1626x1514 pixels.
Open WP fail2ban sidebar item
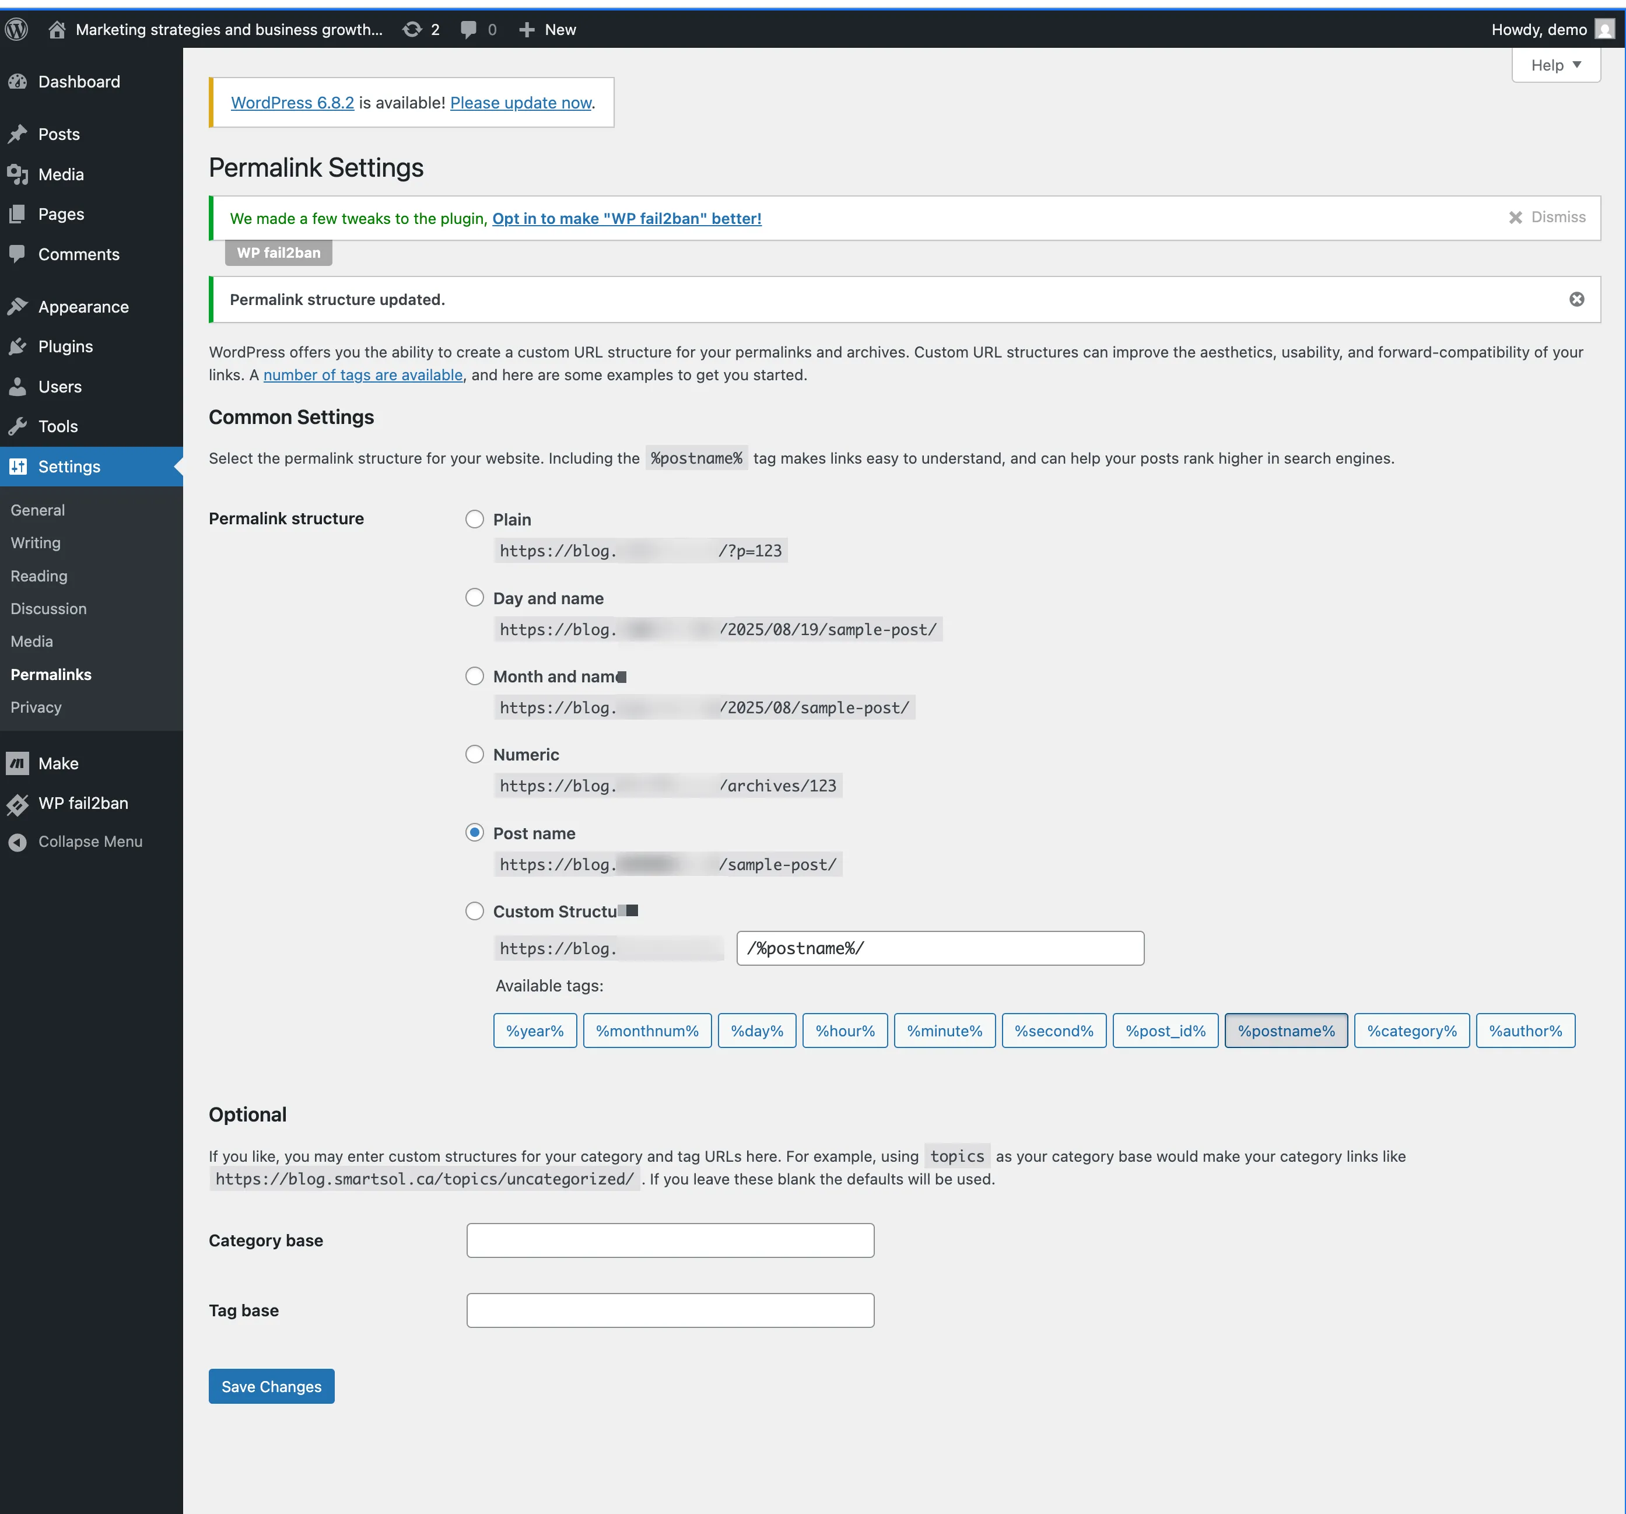[83, 803]
